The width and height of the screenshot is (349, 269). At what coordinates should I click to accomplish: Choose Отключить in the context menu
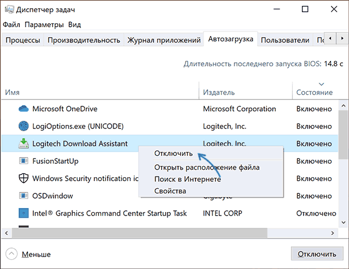(x=173, y=153)
